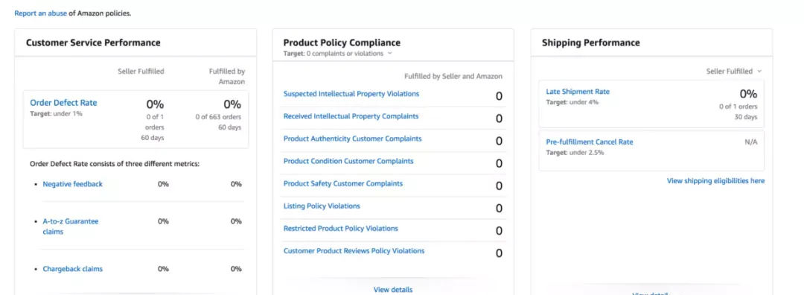Select the Shipping Performance heading
The width and height of the screenshot is (804, 295).
(590, 42)
